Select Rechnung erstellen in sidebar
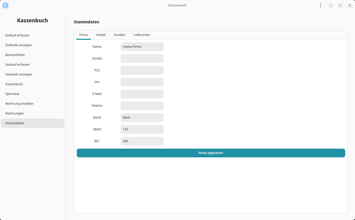Viewport: 355px width, 220px height. tap(19, 104)
